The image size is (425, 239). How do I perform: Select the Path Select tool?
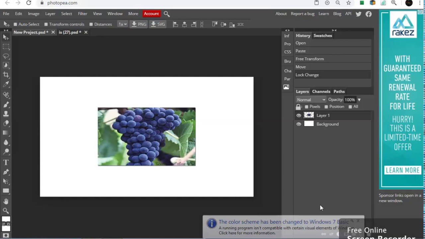tap(6, 181)
